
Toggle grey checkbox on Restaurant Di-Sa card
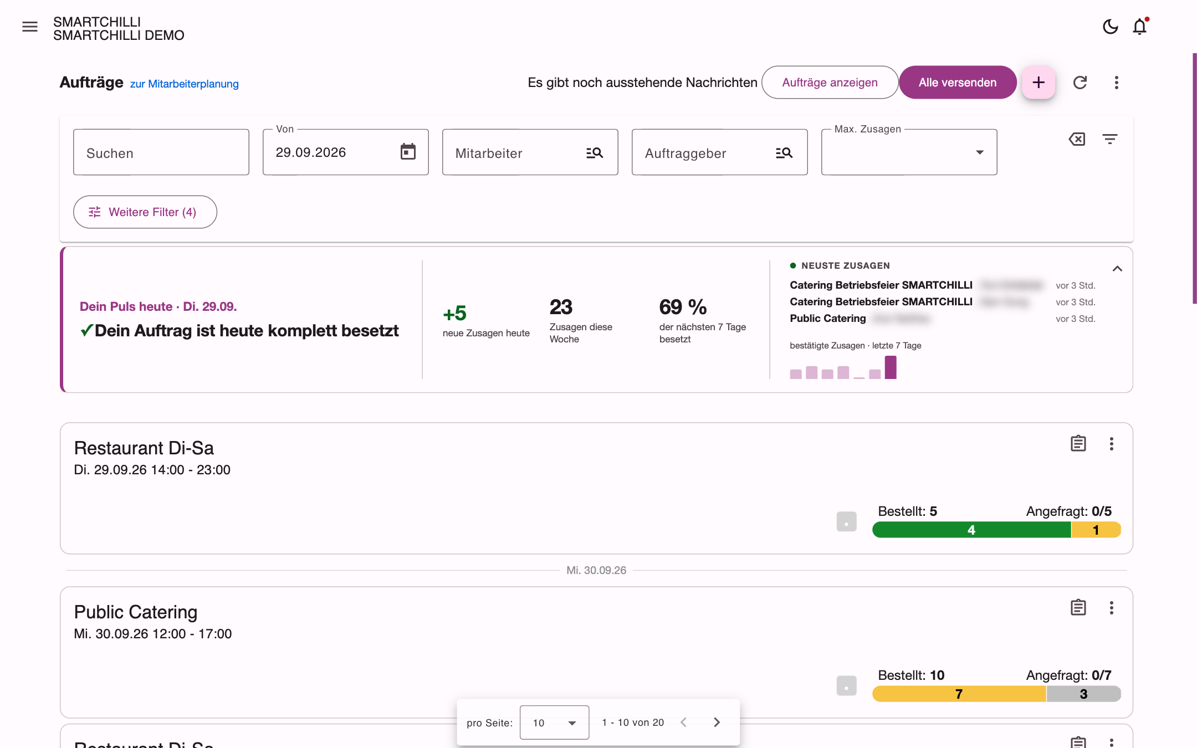(846, 521)
